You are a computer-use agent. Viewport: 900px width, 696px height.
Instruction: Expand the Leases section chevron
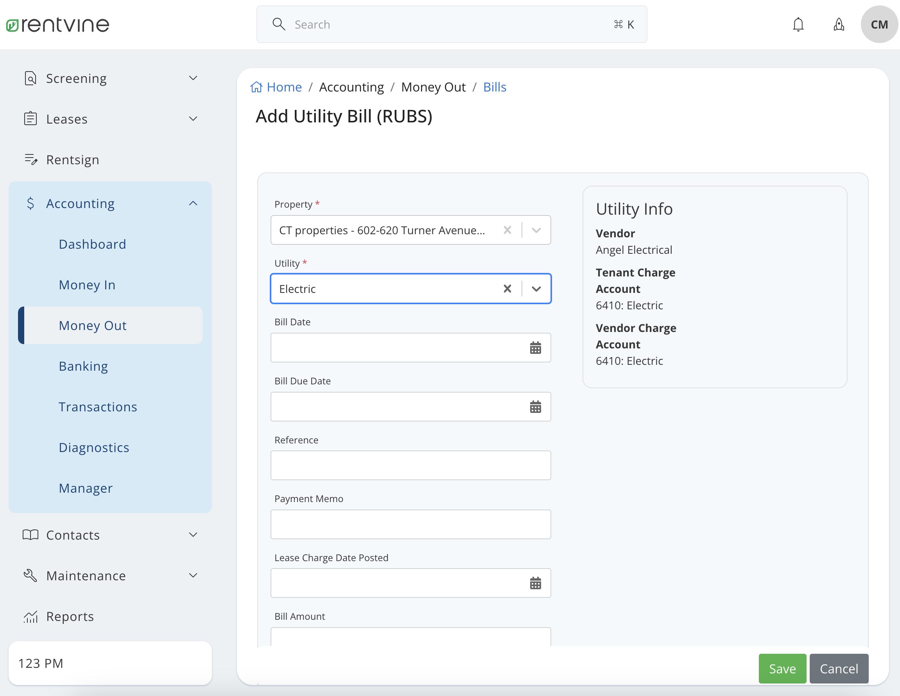pos(193,118)
